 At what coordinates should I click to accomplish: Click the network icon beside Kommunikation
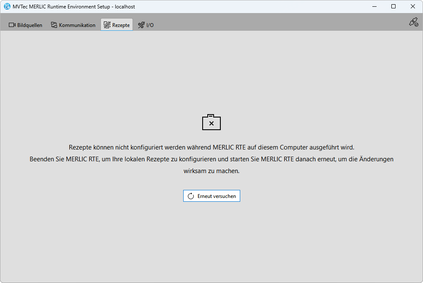click(54, 25)
